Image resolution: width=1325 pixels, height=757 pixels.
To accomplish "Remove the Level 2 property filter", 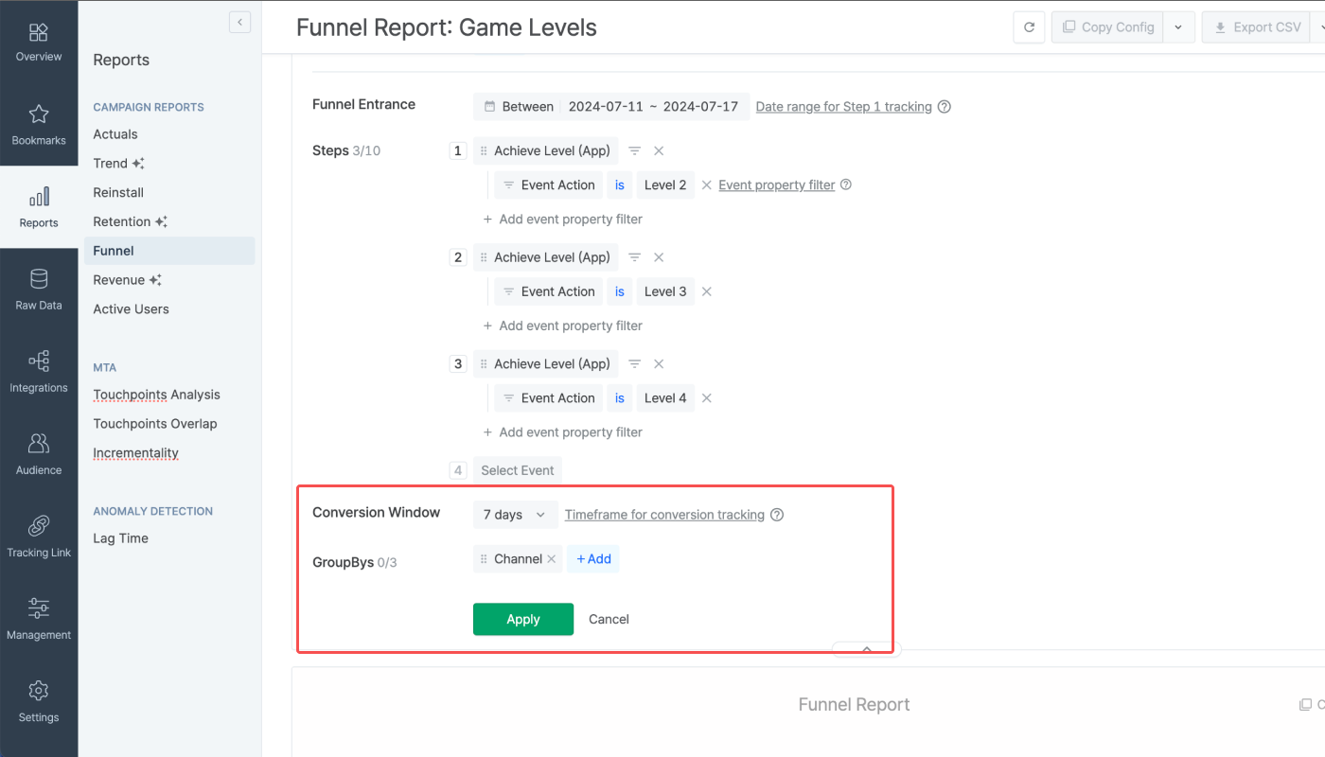I will 706,185.
